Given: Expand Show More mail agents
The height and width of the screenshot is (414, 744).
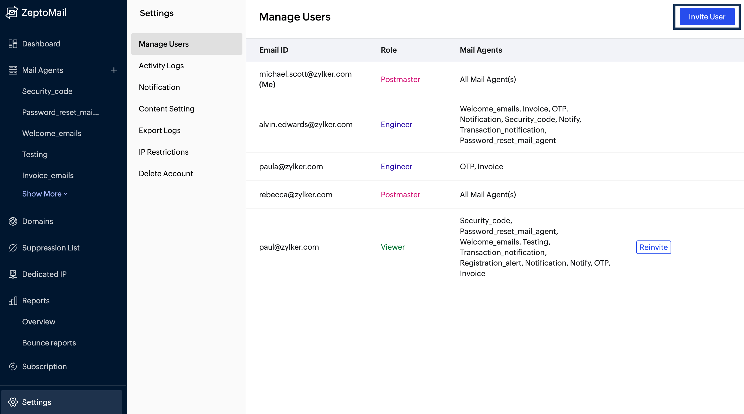Looking at the screenshot, I should [x=45, y=194].
